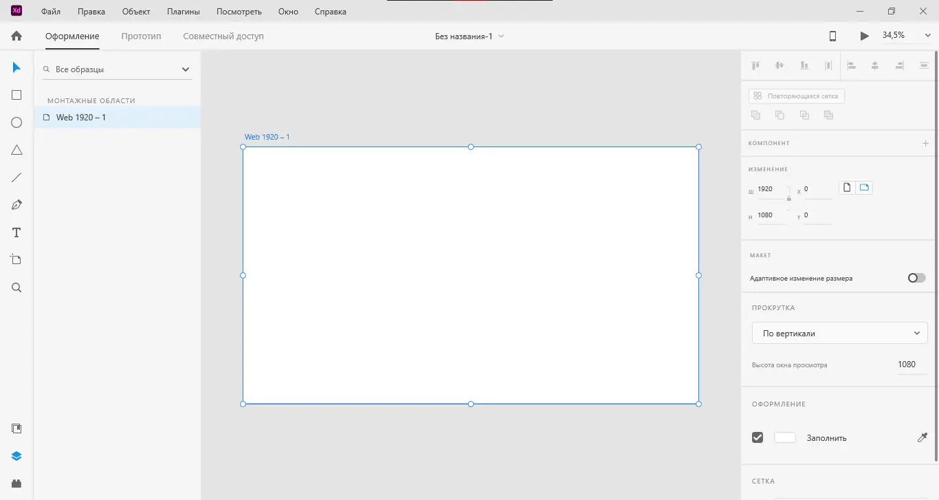Select the Select arrow tool
The image size is (939, 500).
pos(16,67)
